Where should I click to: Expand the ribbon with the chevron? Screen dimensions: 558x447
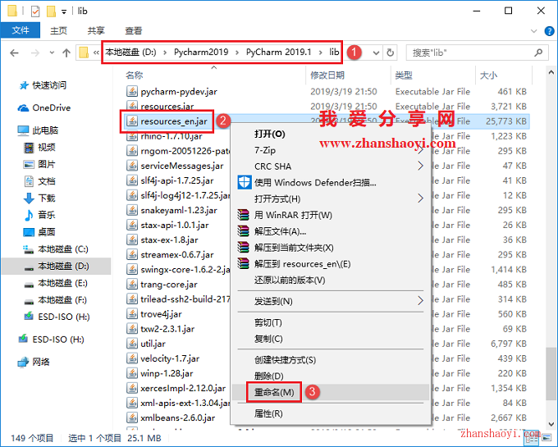(x=534, y=31)
